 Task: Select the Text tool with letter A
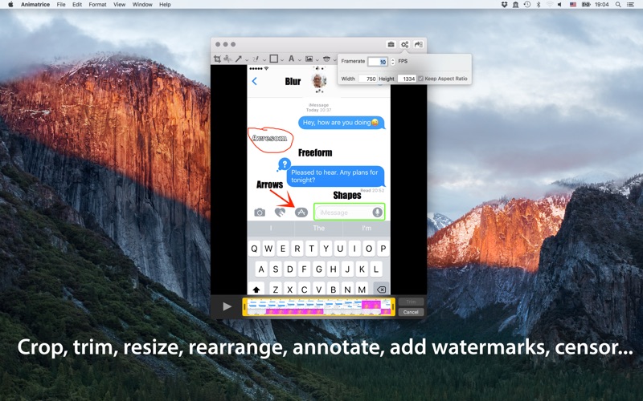pos(291,59)
